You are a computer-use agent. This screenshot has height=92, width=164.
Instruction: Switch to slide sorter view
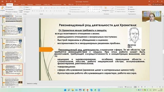138,87
